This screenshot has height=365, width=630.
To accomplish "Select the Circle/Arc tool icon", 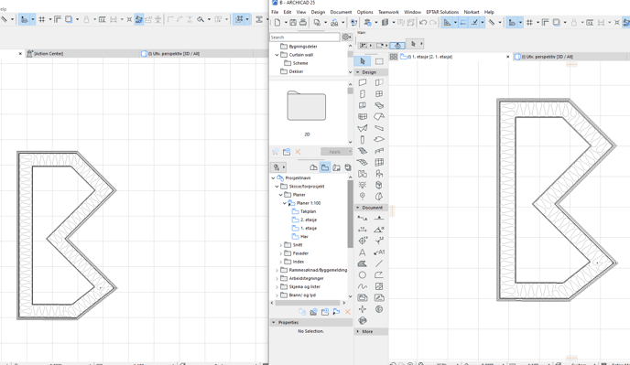I will coord(363,275).
